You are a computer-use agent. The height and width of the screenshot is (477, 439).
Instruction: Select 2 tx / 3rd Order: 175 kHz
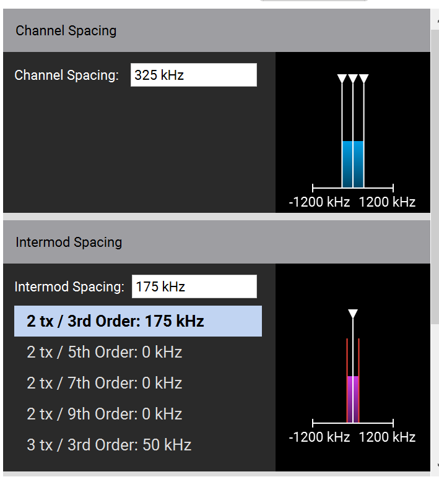(x=137, y=322)
